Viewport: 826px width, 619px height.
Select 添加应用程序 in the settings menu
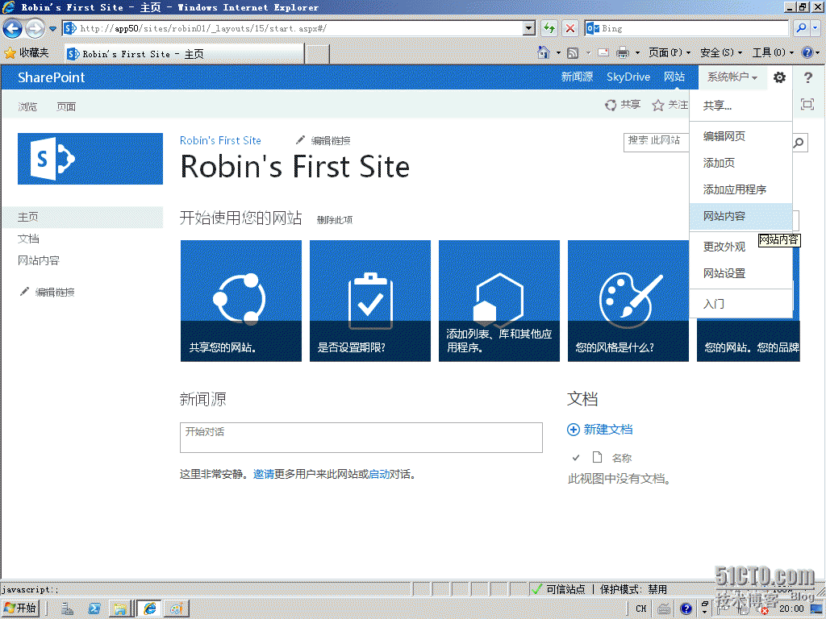tap(740, 189)
